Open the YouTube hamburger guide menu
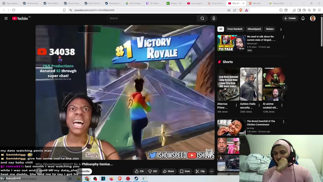Viewport: 323px width, 182px height. (6, 18)
